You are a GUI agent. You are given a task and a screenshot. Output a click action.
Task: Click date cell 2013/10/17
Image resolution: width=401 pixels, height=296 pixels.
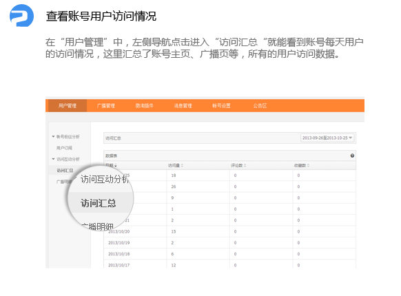[119, 265]
